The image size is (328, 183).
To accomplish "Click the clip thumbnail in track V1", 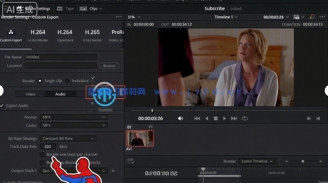I will pyautogui.click(x=140, y=138).
